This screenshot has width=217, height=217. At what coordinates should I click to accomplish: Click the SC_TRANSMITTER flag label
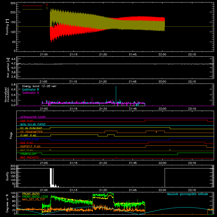pyautogui.click(x=31, y=132)
